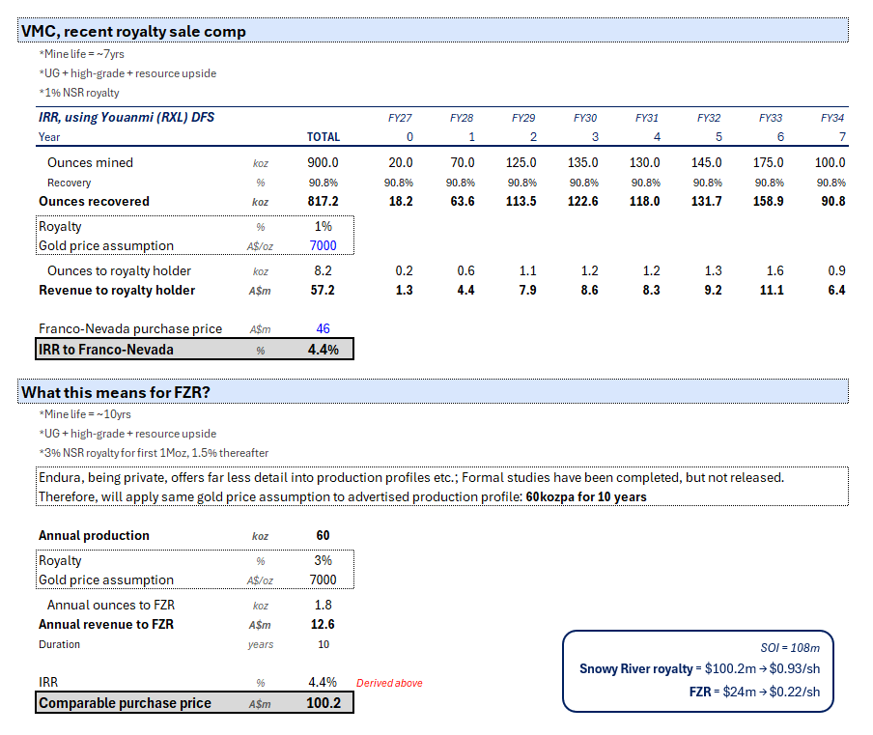
Task: Click the bold 4.4% IRR result
Action: (324, 350)
